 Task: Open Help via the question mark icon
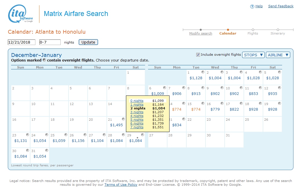[x=252, y=6]
